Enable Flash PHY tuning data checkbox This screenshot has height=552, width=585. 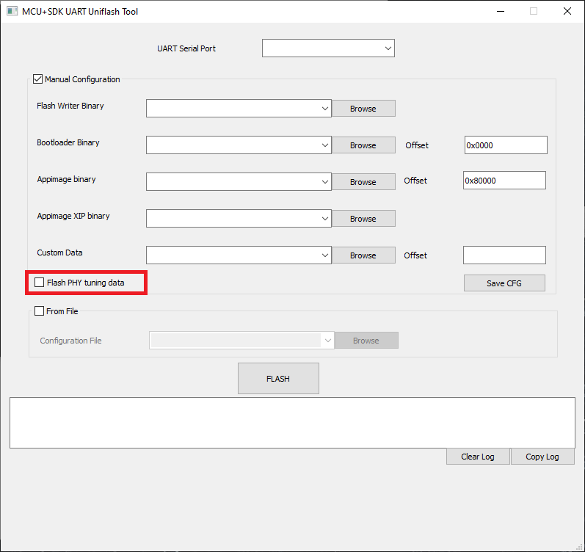click(x=40, y=283)
